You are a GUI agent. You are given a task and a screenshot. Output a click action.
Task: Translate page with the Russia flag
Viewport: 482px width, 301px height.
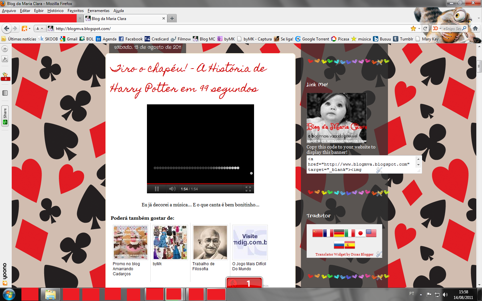click(339, 245)
